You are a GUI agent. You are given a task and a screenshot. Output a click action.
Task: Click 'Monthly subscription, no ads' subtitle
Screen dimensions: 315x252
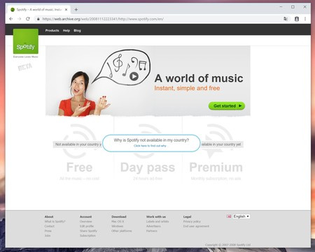click(x=216, y=179)
